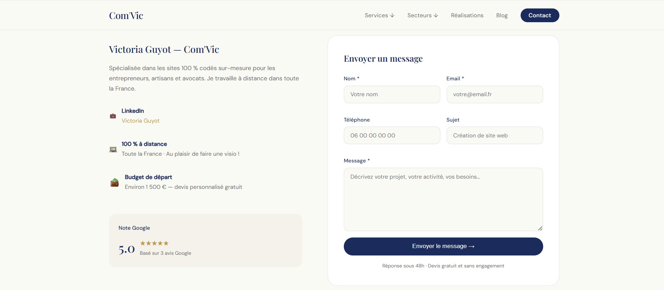Expand the Secteurs dropdown menu
The height and width of the screenshot is (290, 664).
[x=423, y=16]
